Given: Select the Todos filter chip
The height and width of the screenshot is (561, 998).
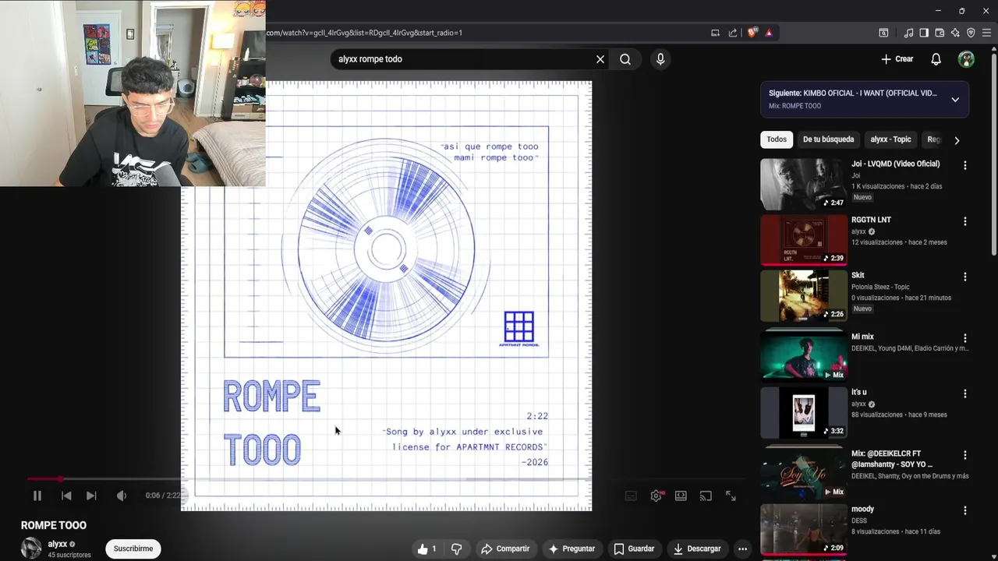Looking at the screenshot, I should (777, 139).
